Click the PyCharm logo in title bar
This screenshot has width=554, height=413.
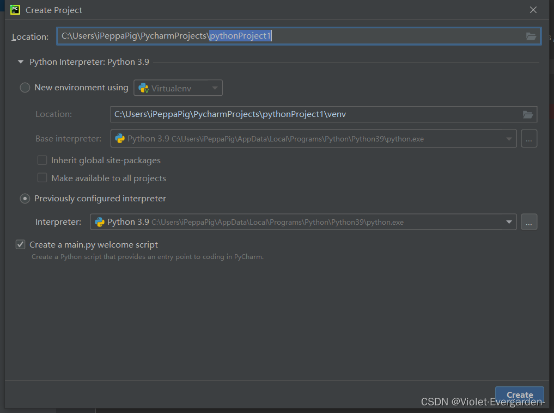(15, 10)
